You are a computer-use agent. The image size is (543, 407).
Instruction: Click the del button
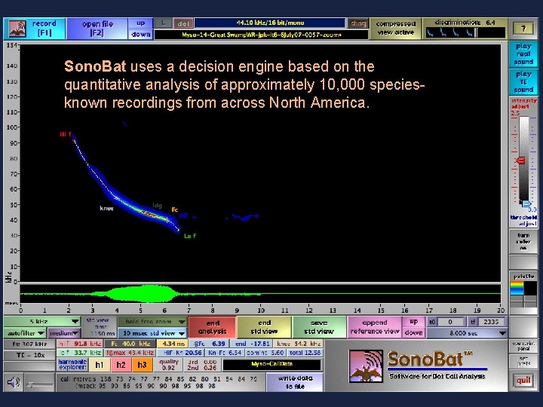coord(183,23)
